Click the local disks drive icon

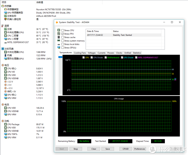(x=59, y=44)
